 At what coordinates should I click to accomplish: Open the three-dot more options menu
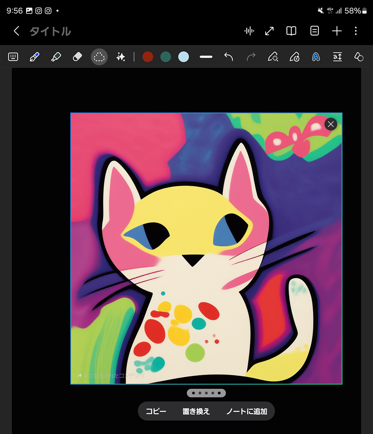[x=356, y=31]
